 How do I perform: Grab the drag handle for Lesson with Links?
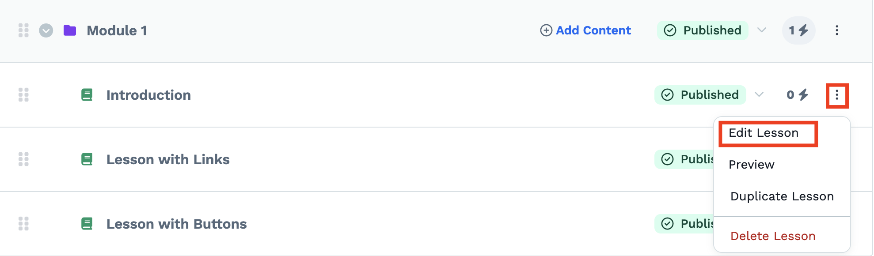(23, 159)
